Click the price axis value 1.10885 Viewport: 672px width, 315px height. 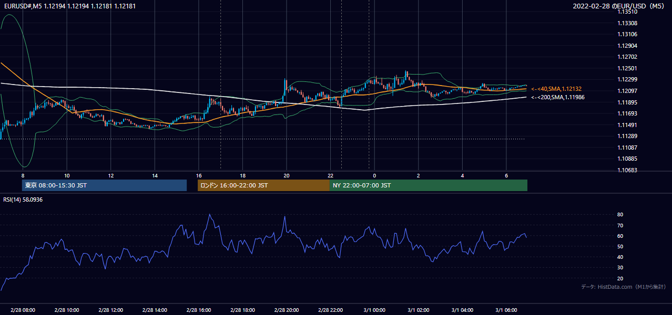pos(627,159)
